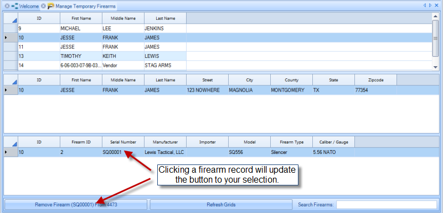The image size is (443, 213).
Task: Click the TX state cell
Action: click(334, 90)
